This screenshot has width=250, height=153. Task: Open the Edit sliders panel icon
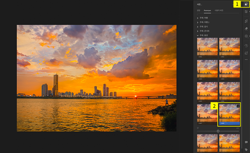(246, 12)
